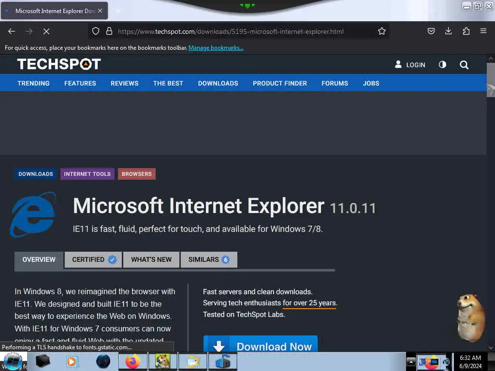The height and width of the screenshot is (371, 495).
Task: Select the OVERVIEW tab
Action: [39, 259]
